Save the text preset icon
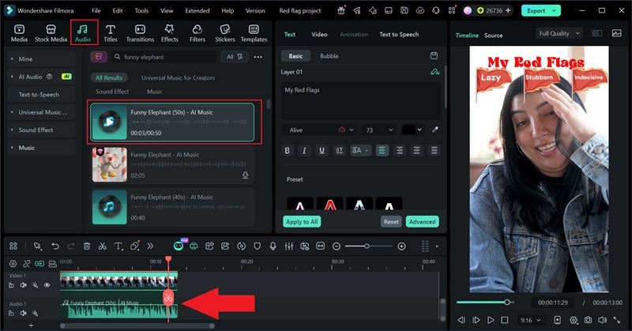The image size is (632, 331). click(x=434, y=55)
